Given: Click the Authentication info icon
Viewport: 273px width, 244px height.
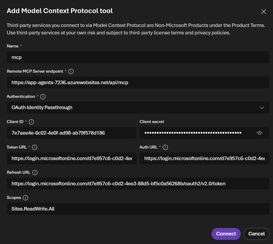Looking at the screenshot, I should coord(43,97).
